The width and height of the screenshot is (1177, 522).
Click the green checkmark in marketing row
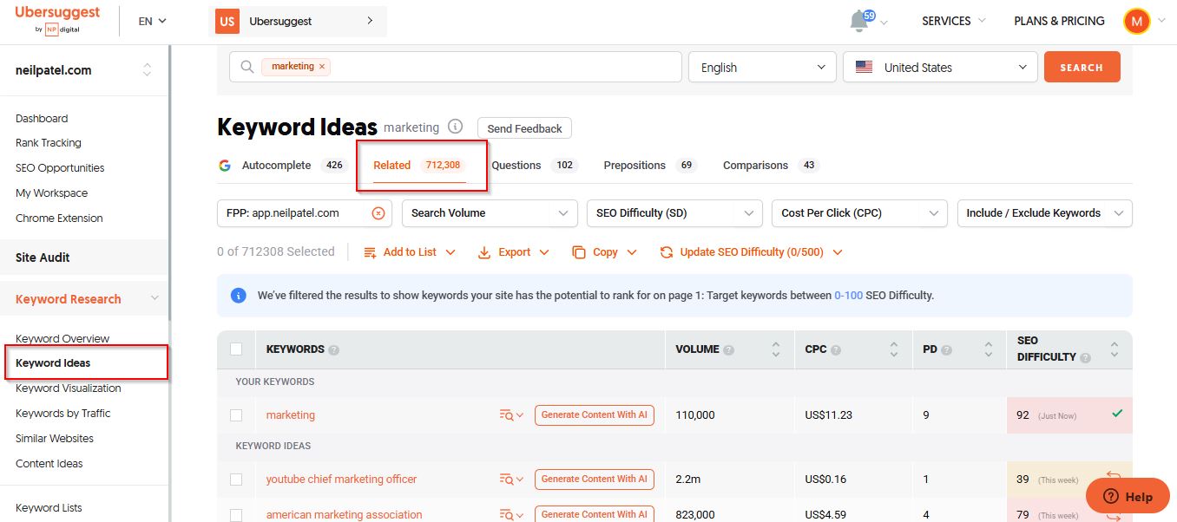(1117, 414)
